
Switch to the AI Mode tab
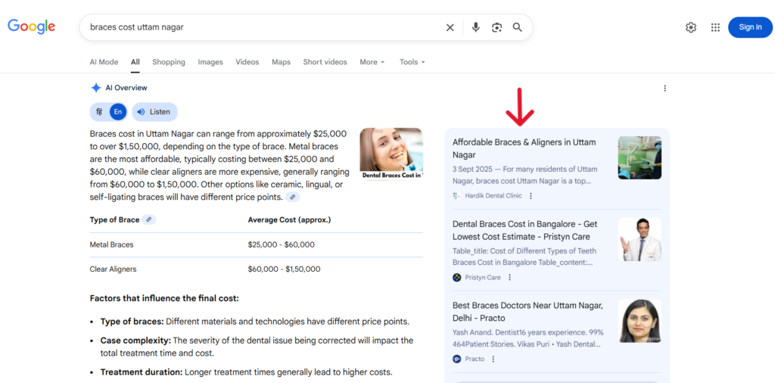[104, 62]
